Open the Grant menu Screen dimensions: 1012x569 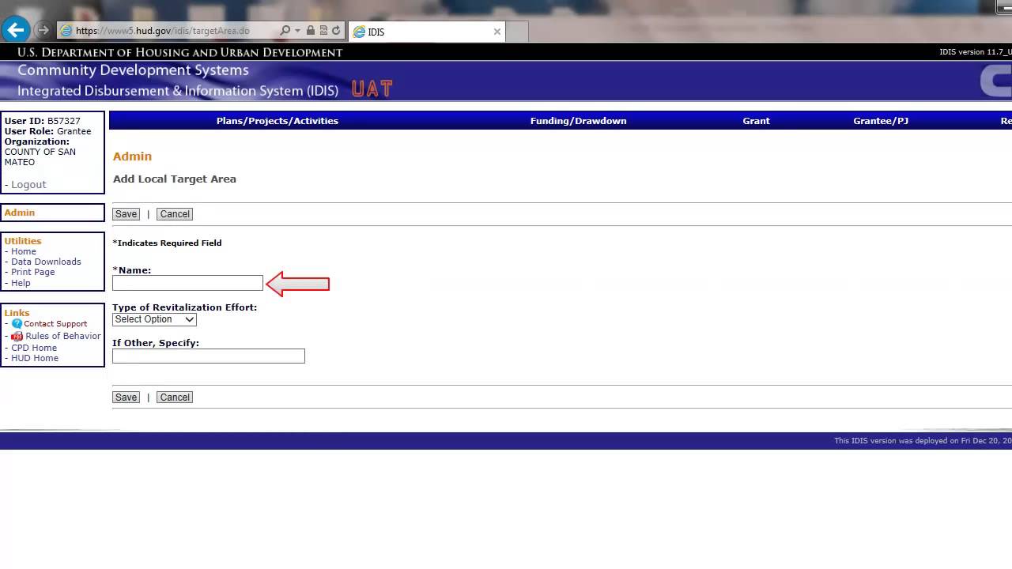click(x=756, y=121)
